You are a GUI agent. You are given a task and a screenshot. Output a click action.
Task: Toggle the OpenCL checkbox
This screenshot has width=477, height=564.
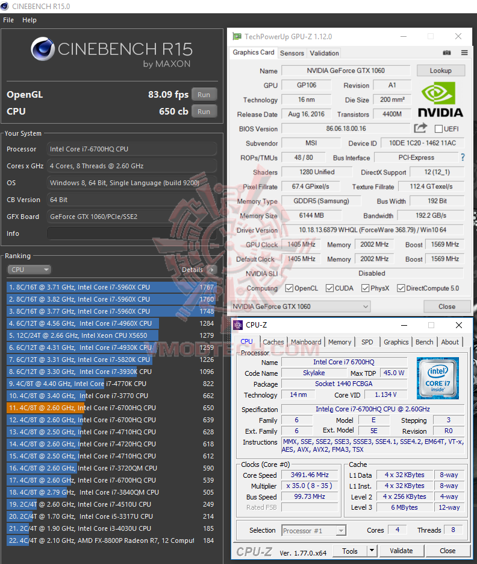tap(289, 288)
